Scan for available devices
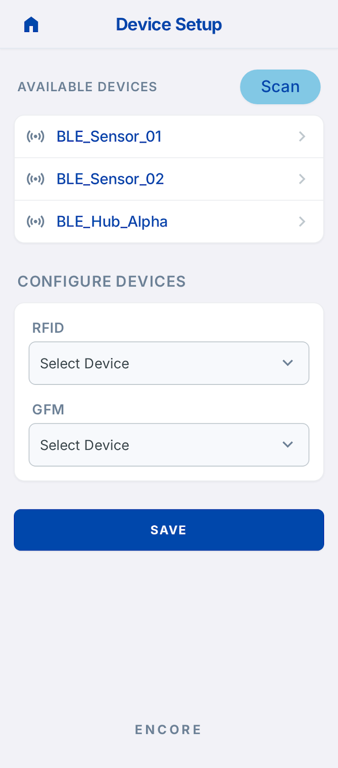 pos(280,87)
